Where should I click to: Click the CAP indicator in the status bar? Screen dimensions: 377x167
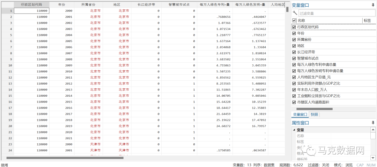pyautogui.click(x=360, y=165)
